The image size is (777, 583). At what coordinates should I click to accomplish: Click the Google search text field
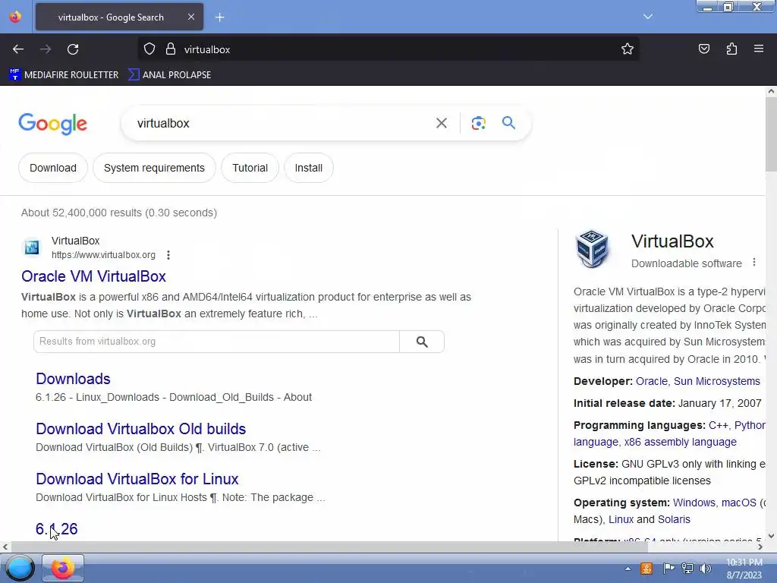click(x=282, y=123)
